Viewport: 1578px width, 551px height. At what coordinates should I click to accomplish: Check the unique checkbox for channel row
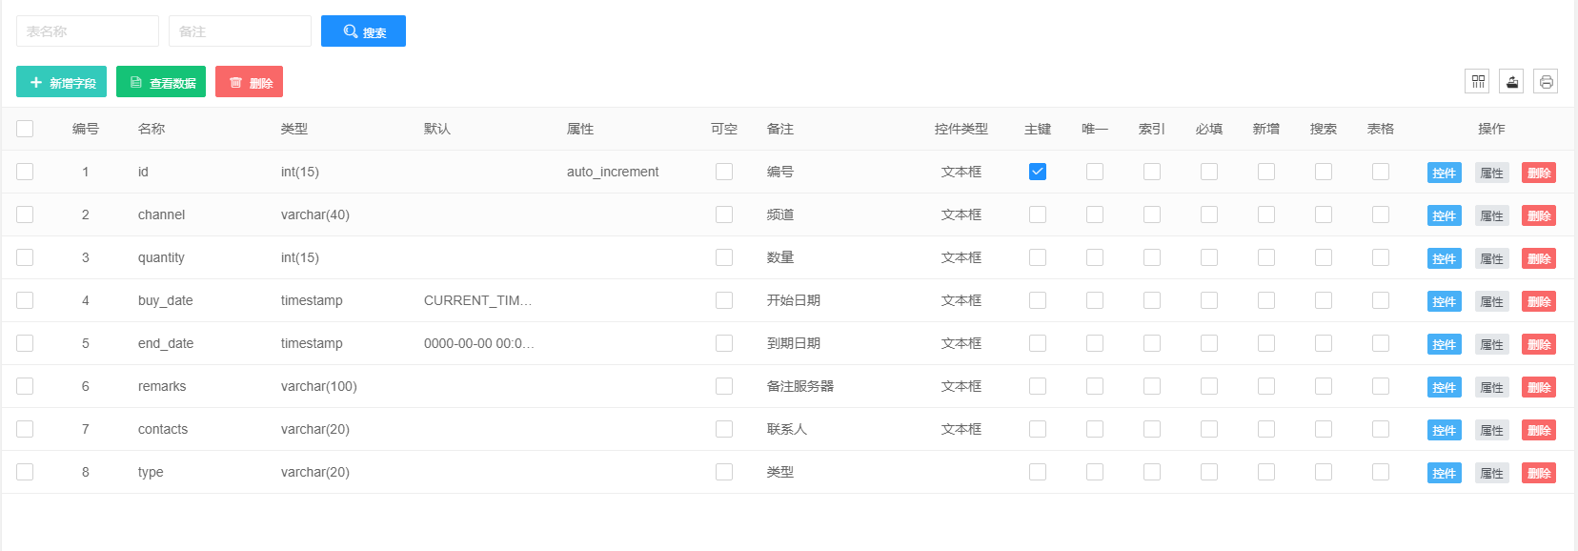coord(1095,214)
